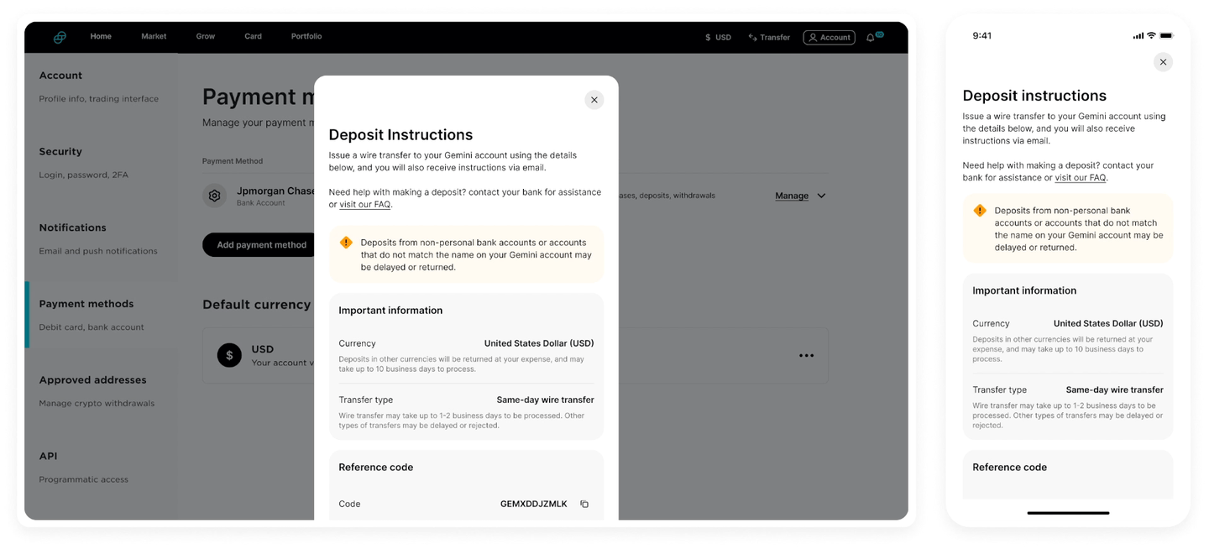Click United States Dollar (USD) in mobile view
Viewport: 1209px width, 549px height.
[1108, 324]
